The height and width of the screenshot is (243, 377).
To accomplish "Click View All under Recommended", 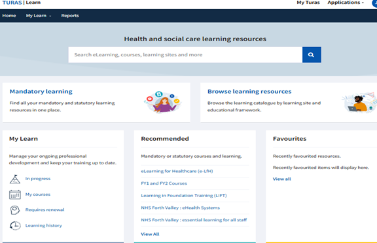I will pyautogui.click(x=150, y=234).
